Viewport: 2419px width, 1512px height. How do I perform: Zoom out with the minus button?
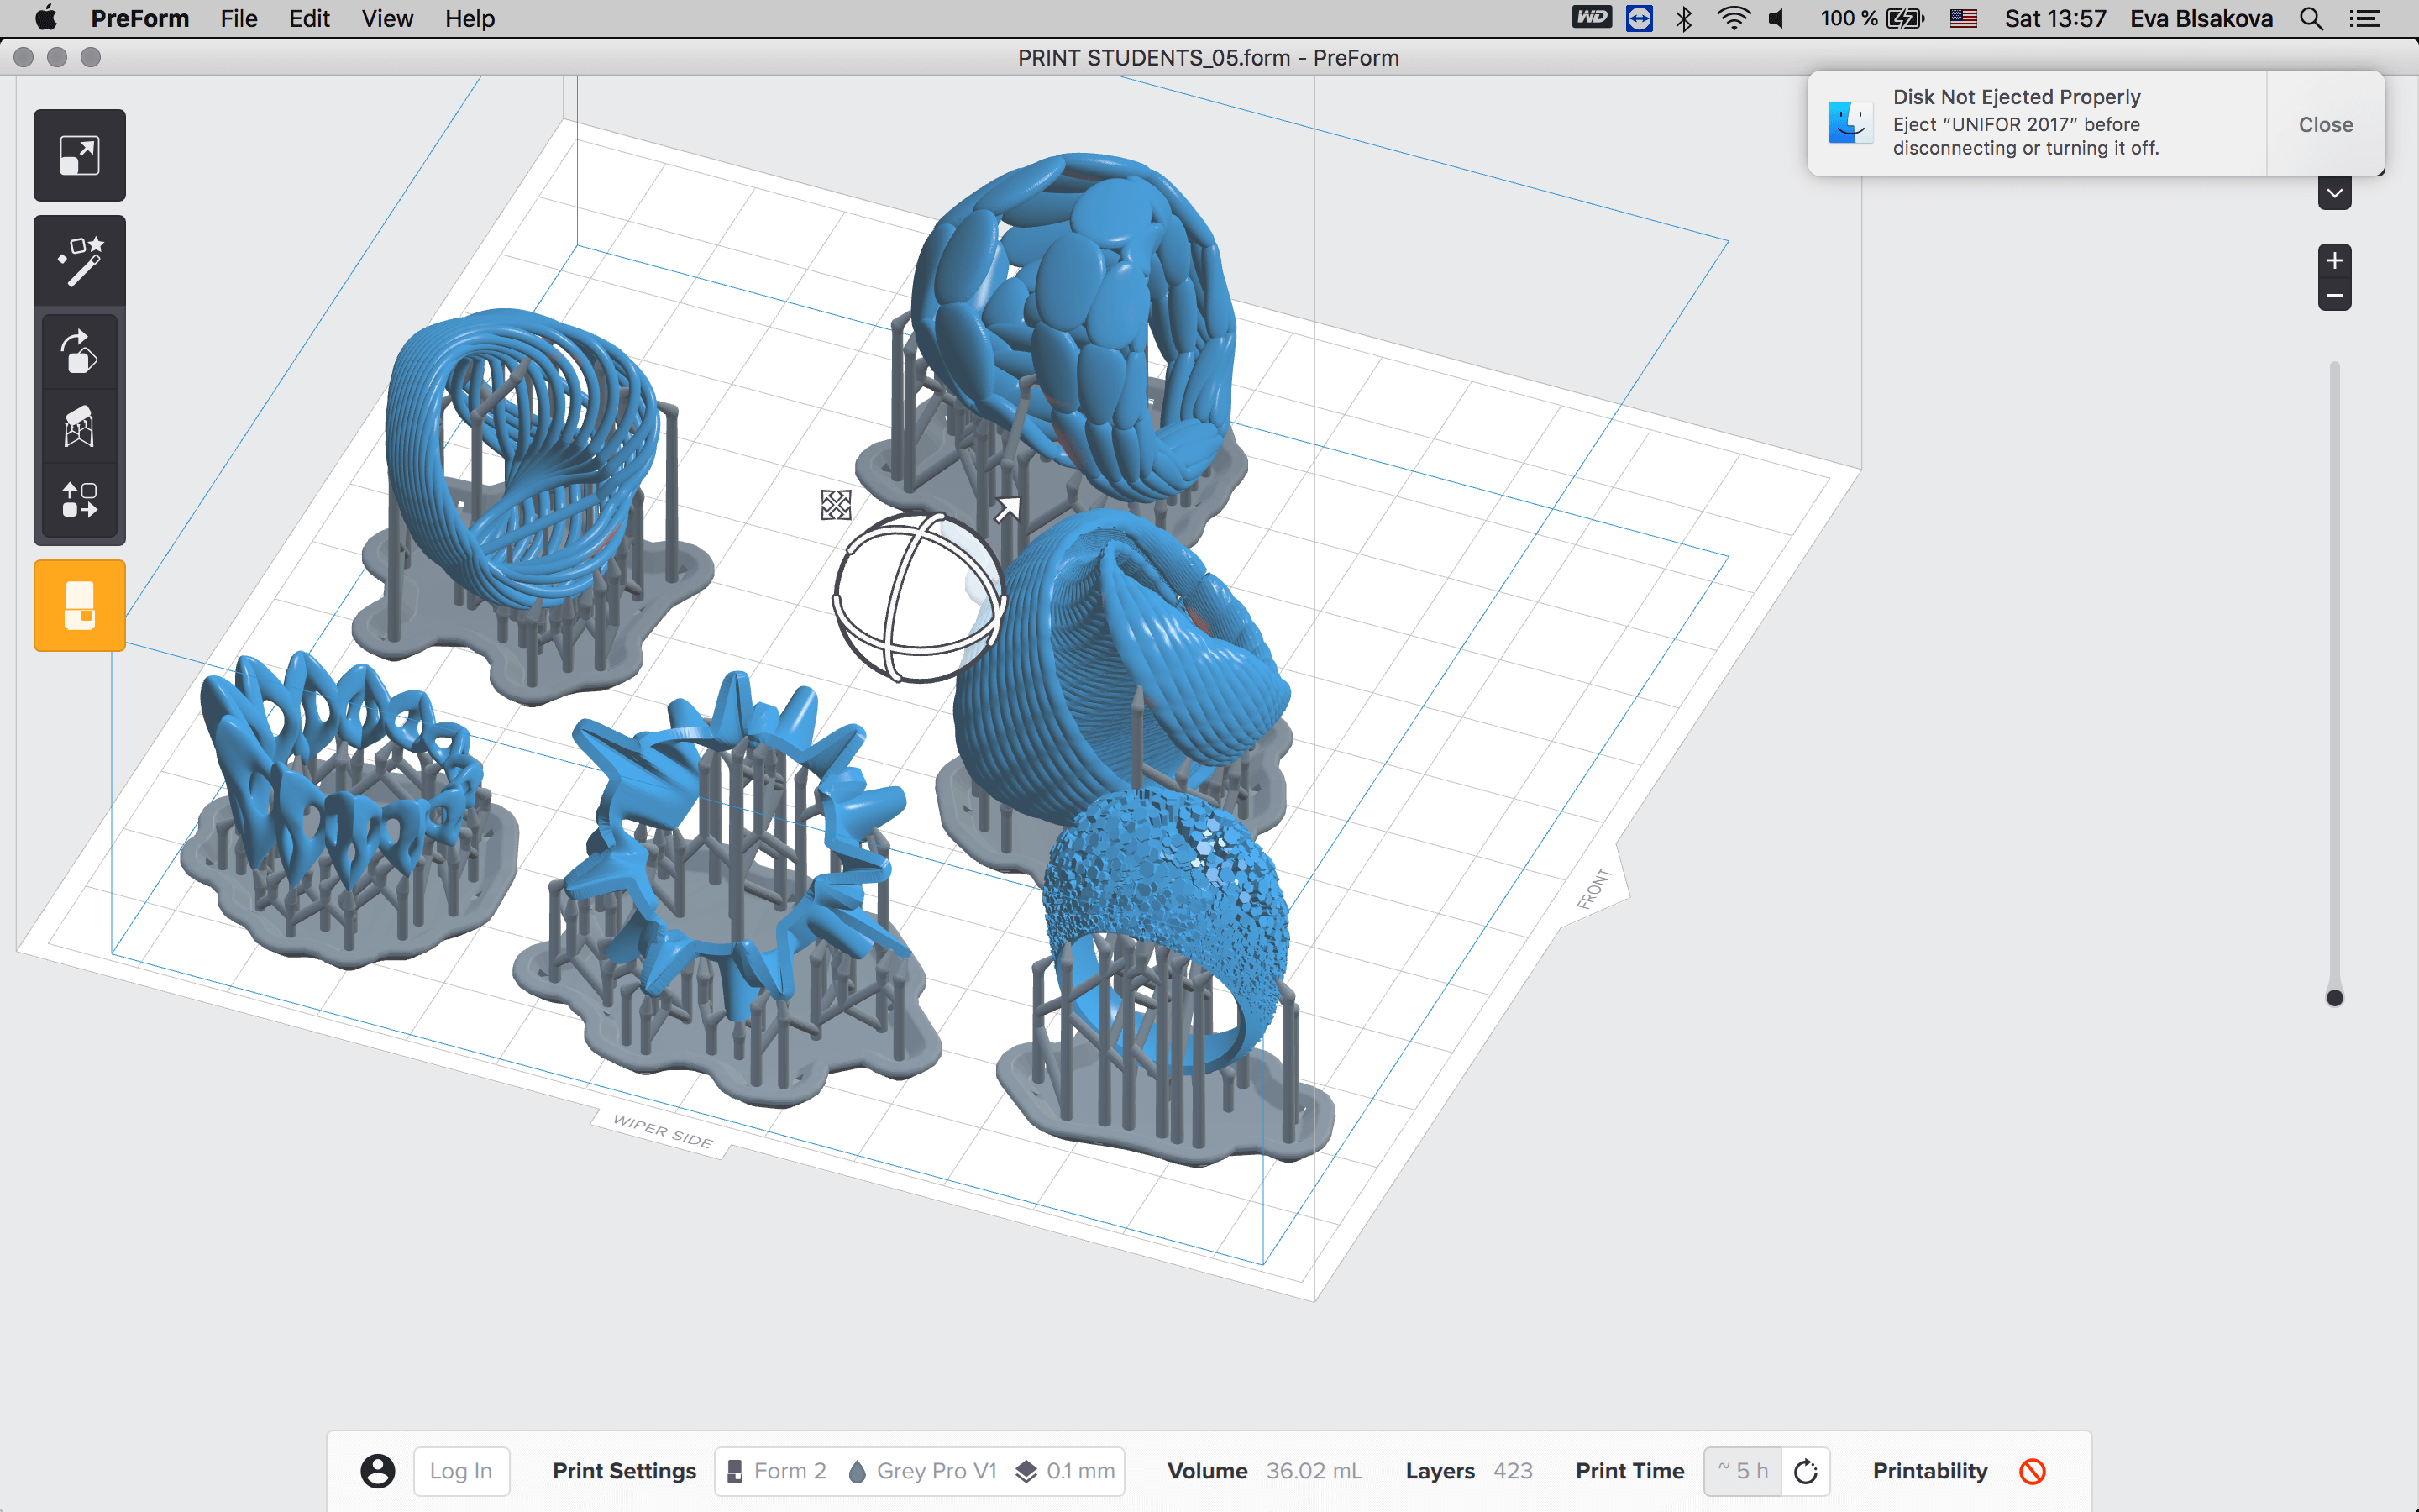(x=2334, y=295)
